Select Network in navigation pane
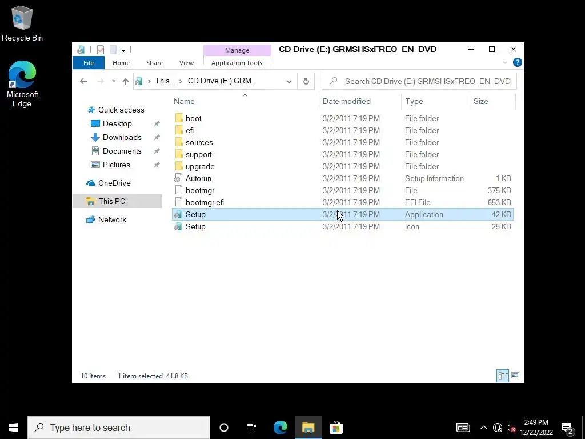The image size is (585, 439). point(112,220)
